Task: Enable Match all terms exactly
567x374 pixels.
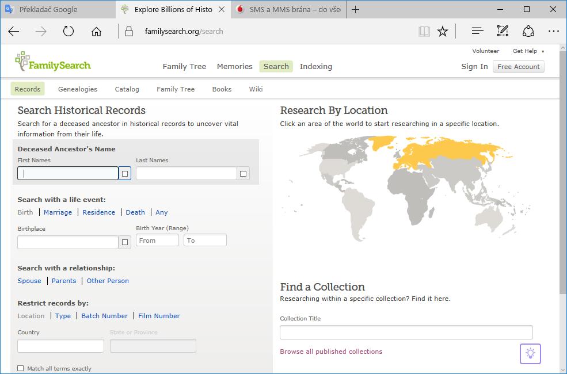Action: [21, 368]
